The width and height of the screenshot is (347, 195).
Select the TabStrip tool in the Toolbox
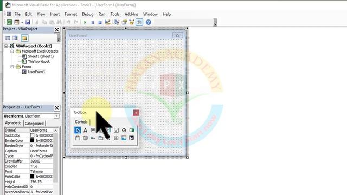point(93,138)
